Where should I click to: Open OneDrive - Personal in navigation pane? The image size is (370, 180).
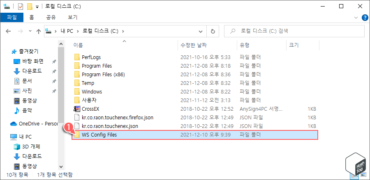[38, 124]
